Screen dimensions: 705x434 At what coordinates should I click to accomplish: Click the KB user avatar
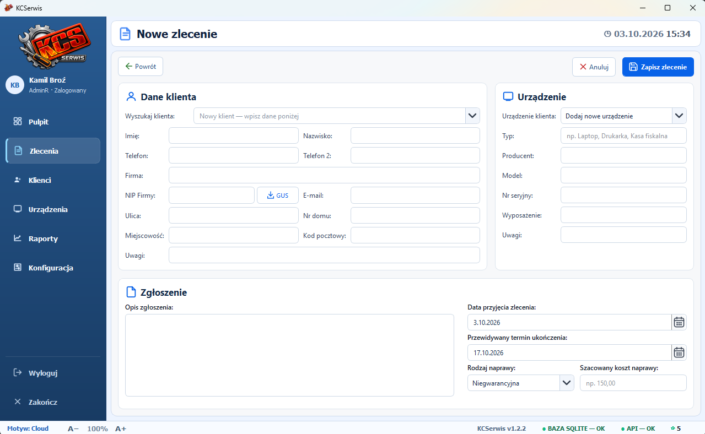coord(15,85)
